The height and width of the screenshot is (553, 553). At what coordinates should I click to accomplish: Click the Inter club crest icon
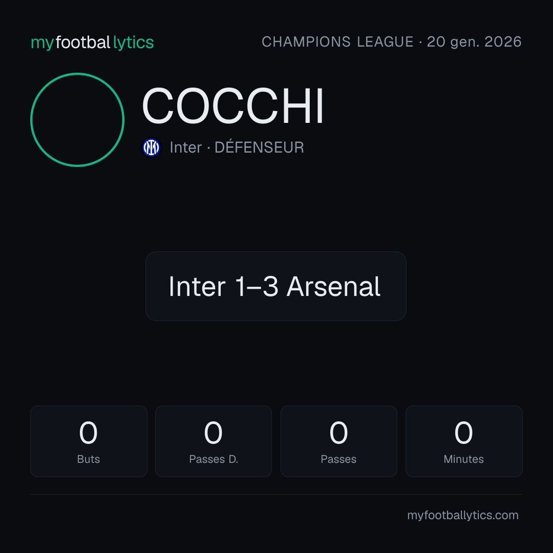(151, 147)
